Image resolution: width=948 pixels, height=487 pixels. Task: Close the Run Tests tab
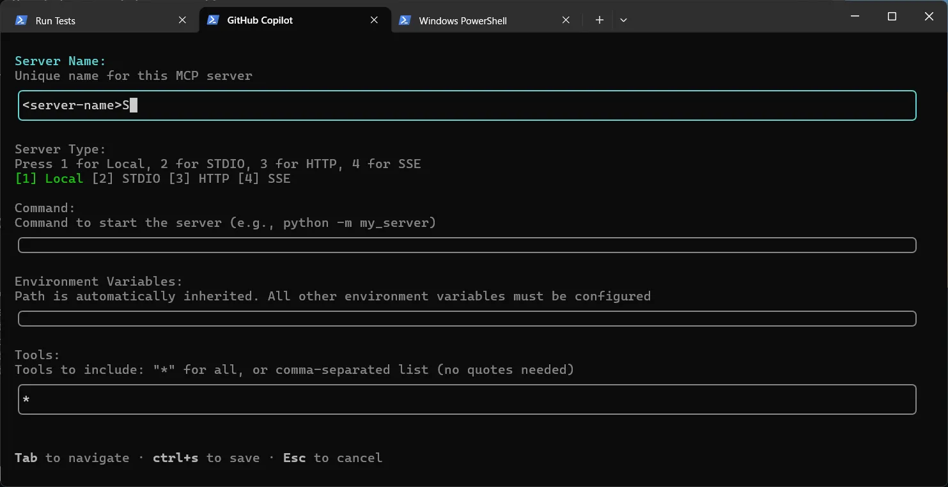point(182,20)
